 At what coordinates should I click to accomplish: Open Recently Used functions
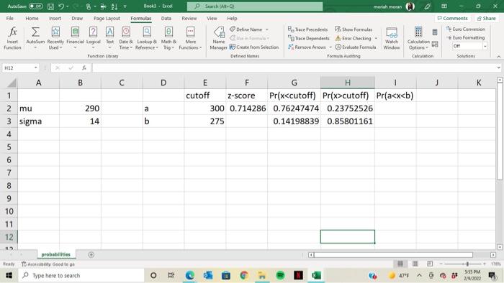click(55, 38)
